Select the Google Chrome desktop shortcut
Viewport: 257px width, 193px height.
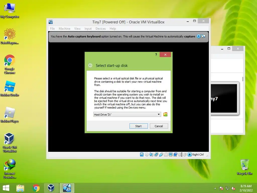pyautogui.click(x=10, y=64)
